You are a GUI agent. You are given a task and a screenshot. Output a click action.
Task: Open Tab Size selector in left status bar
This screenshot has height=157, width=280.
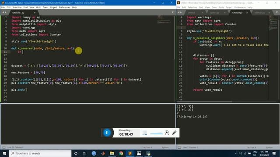pos(147,147)
